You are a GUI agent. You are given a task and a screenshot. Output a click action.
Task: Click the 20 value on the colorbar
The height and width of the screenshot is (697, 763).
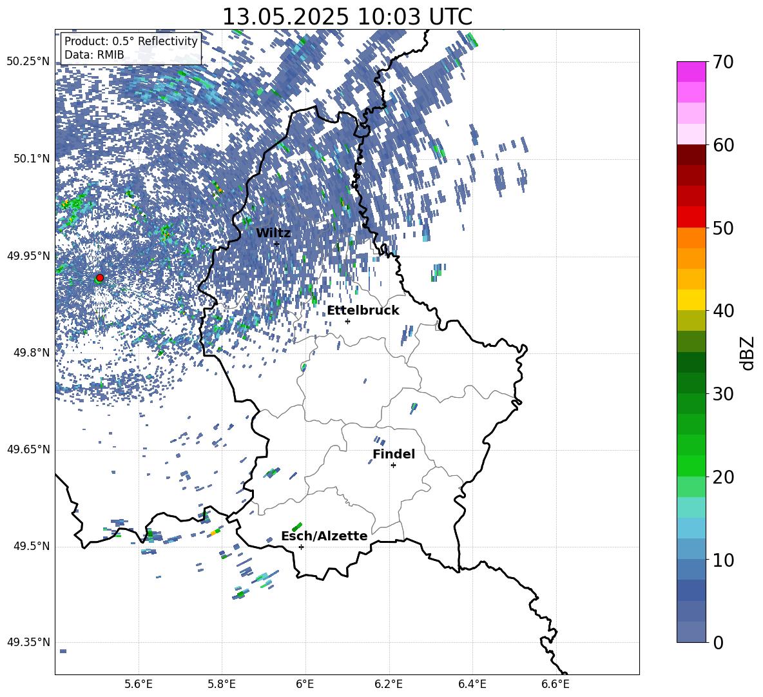pos(723,477)
